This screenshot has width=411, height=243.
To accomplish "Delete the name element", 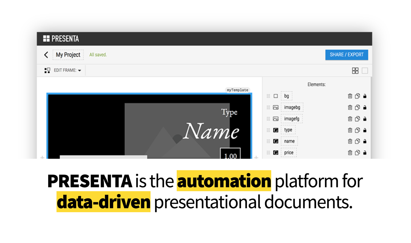I will pos(350,141).
